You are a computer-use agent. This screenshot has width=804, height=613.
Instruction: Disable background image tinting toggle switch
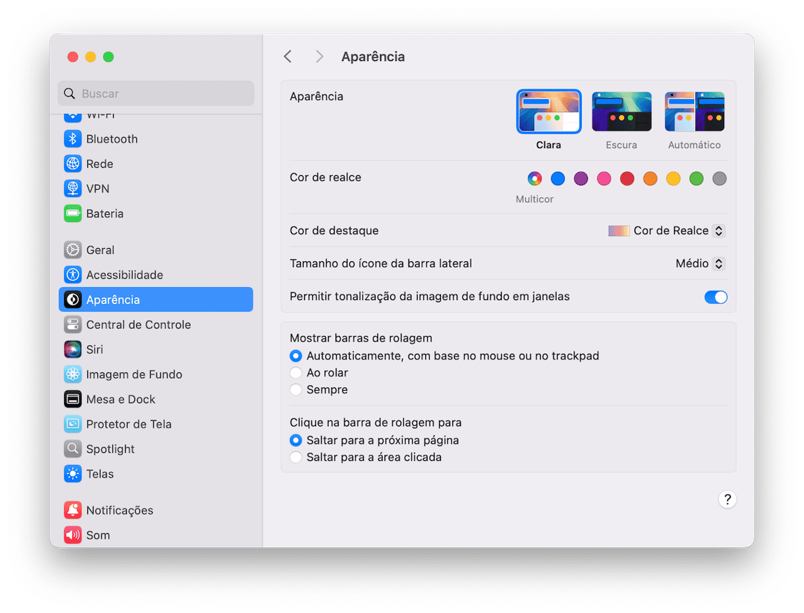(x=715, y=297)
